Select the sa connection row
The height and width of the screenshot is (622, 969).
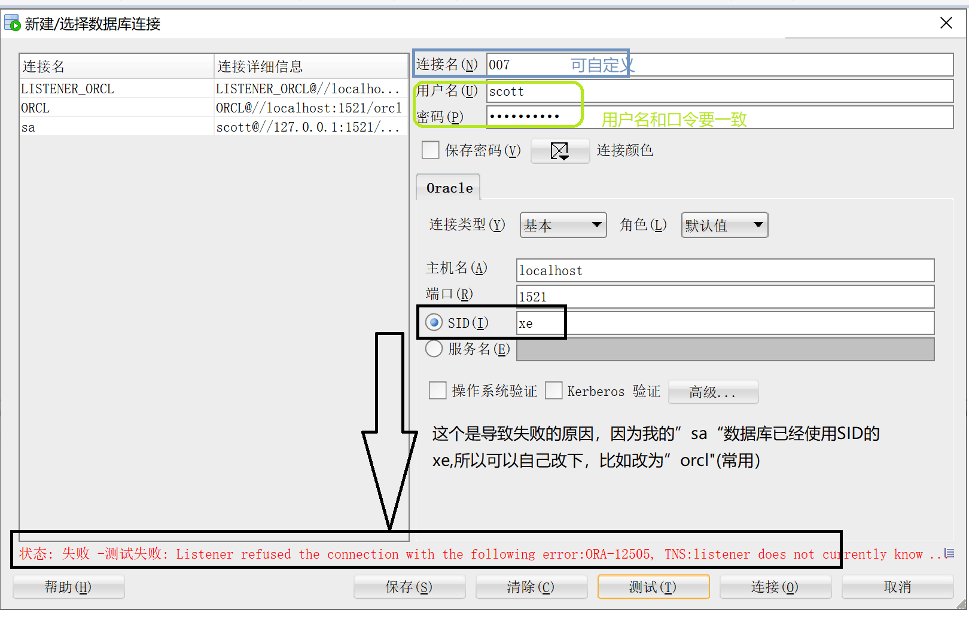[x=214, y=127]
